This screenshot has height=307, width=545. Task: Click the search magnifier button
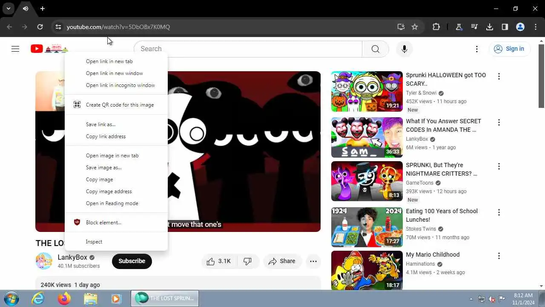coord(375,49)
